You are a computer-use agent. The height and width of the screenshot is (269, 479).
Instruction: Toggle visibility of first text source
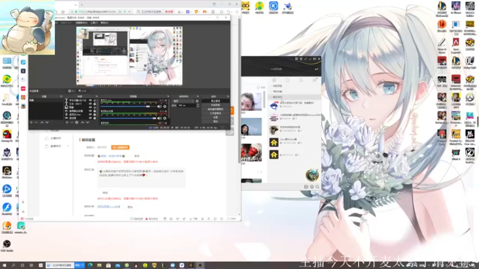click(90, 100)
